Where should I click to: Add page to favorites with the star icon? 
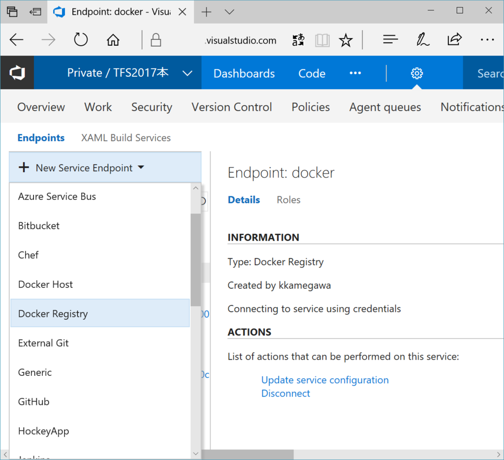point(346,40)
